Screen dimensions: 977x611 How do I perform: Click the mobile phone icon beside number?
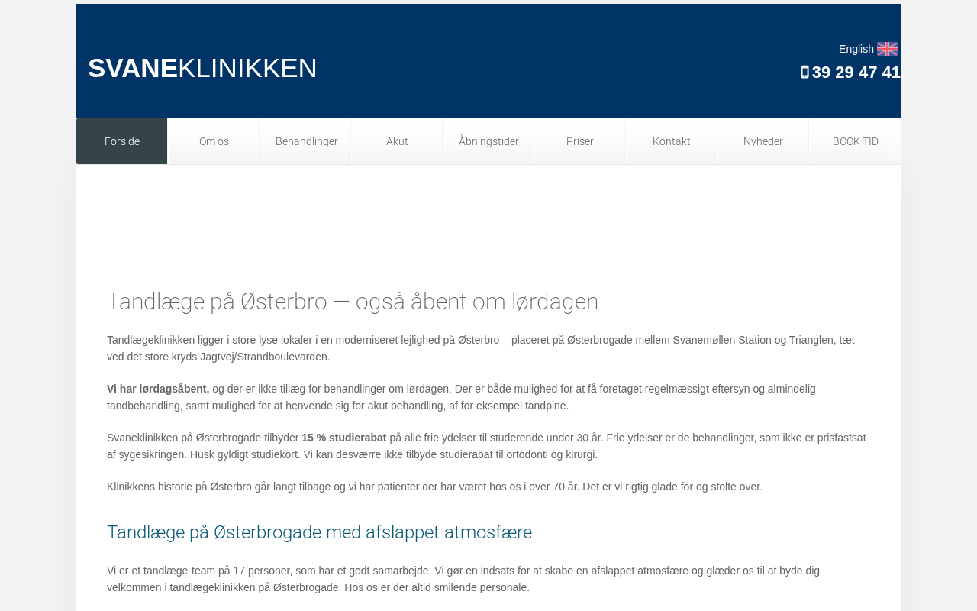click(x=804, y=73)
